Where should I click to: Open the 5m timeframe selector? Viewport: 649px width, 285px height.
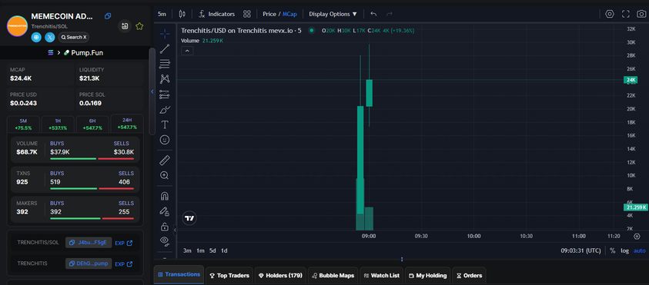(162, 14)
